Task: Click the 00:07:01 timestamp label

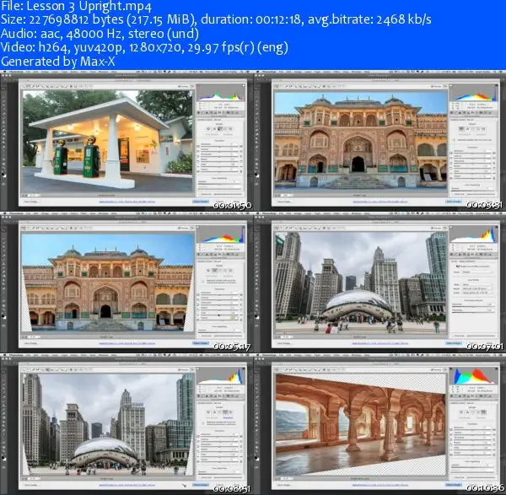Action: [x=485, y=347]
